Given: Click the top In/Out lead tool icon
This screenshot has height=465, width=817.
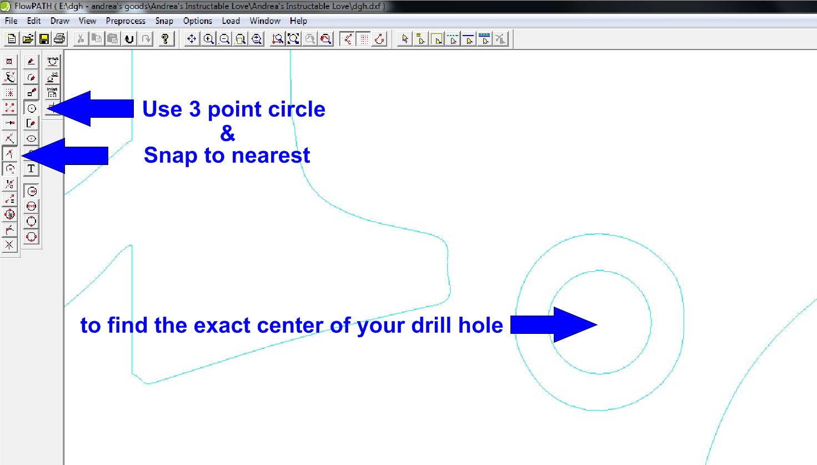Looking at the screenshot, I should (x=53, y=62).
